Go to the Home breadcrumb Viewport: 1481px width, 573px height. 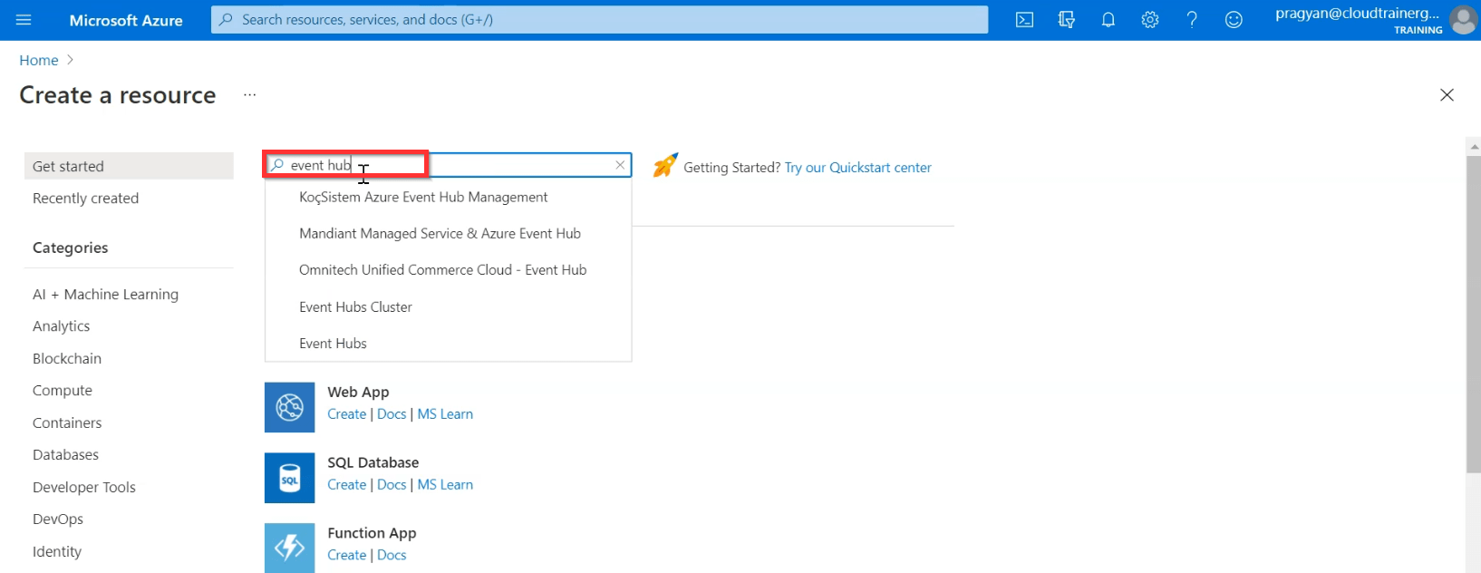coord(39,60)
